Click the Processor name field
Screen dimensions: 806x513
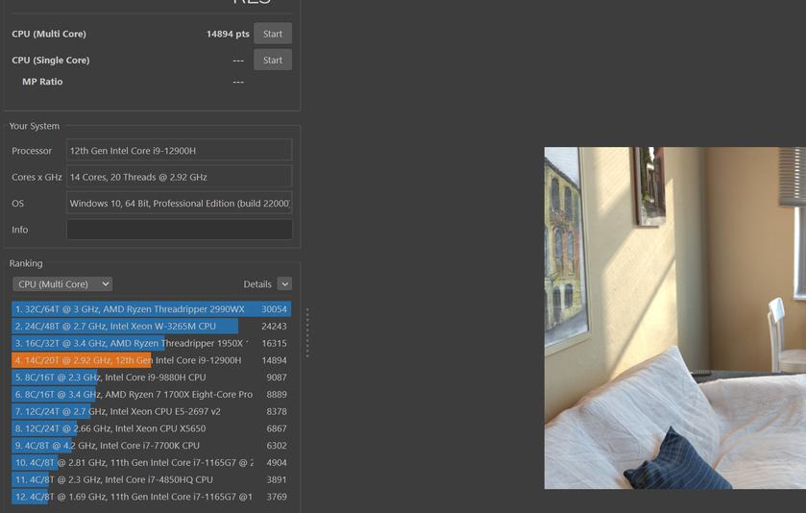click(179, 150)
